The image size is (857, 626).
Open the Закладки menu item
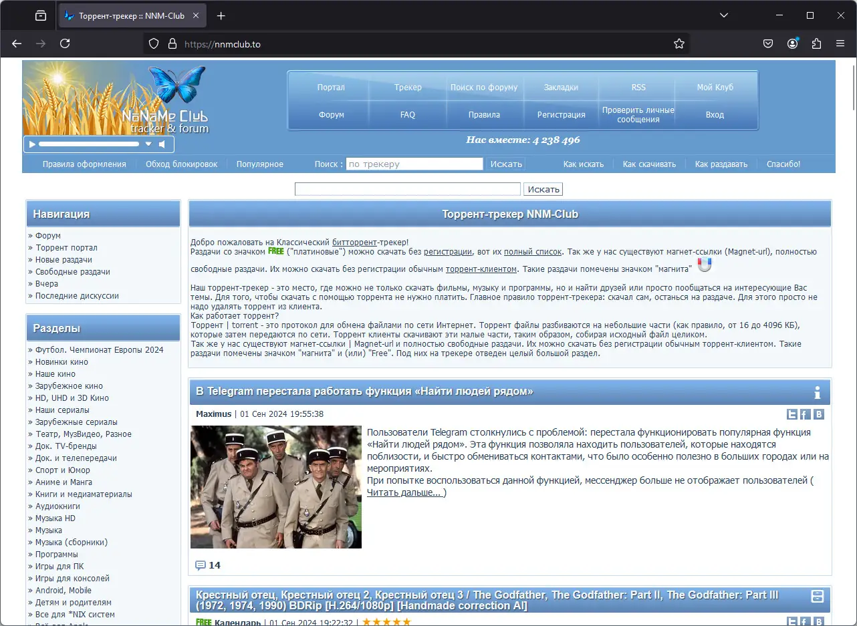coord(561,88)
